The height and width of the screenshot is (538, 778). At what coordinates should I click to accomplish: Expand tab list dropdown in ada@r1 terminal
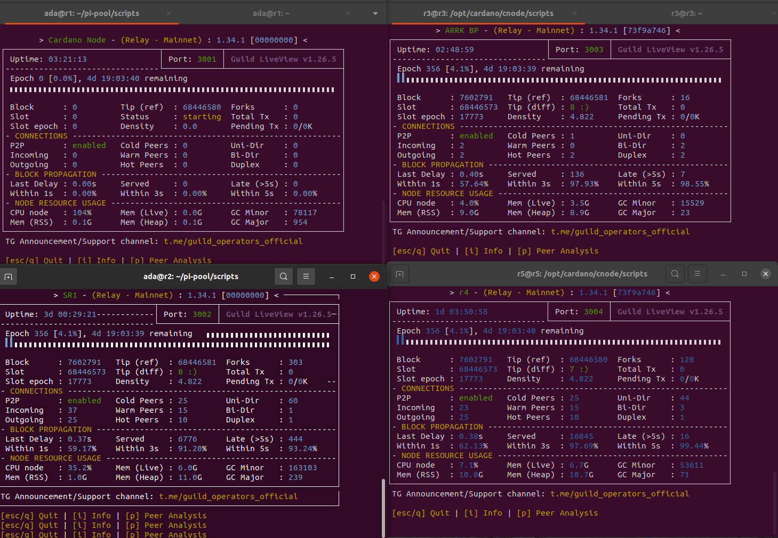[375, 13]
